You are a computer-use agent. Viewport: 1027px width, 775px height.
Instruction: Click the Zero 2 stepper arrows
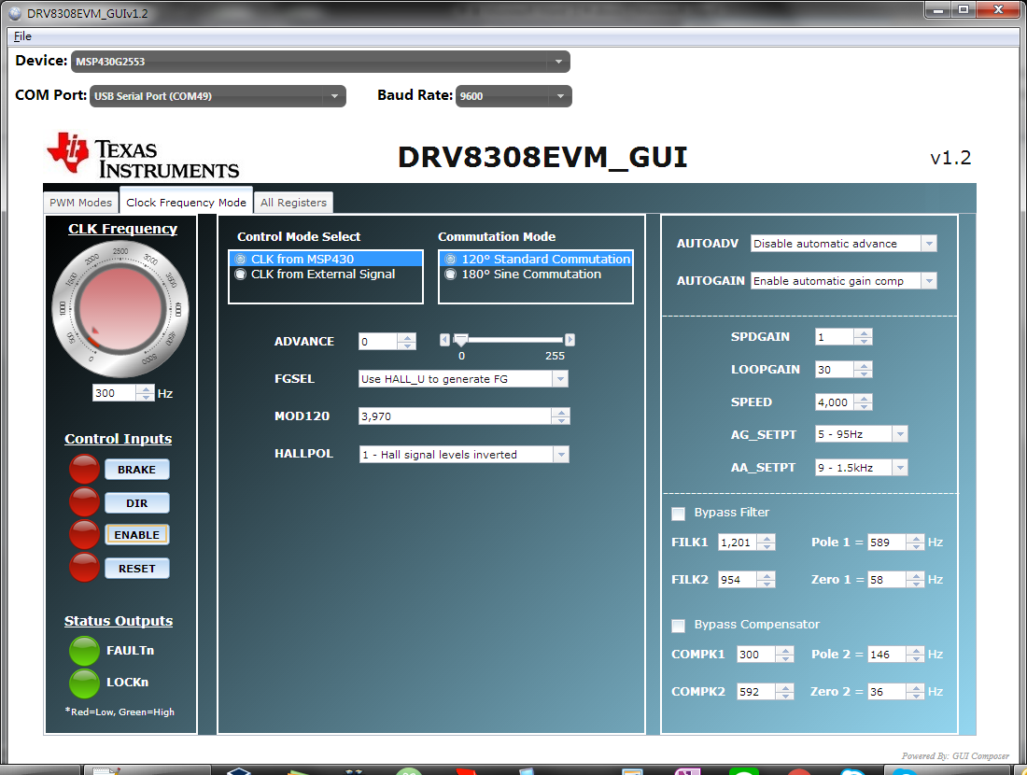click(x=915, y=692)
